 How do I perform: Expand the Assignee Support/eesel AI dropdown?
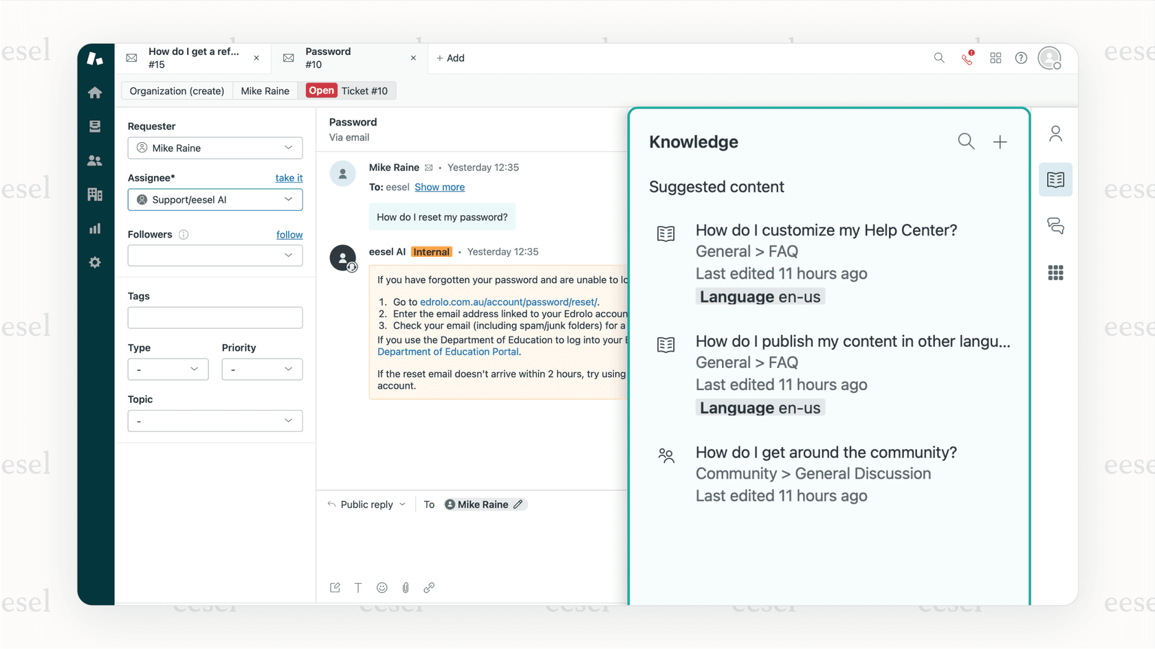click(x=215, y=199)
